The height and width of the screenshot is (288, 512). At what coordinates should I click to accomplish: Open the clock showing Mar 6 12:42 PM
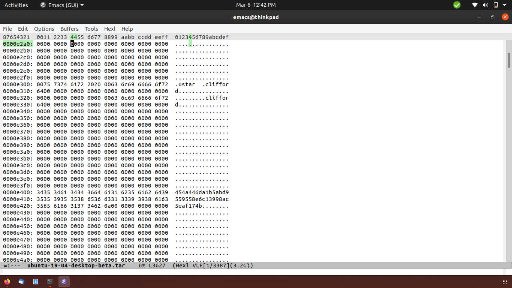coord(256,5)
